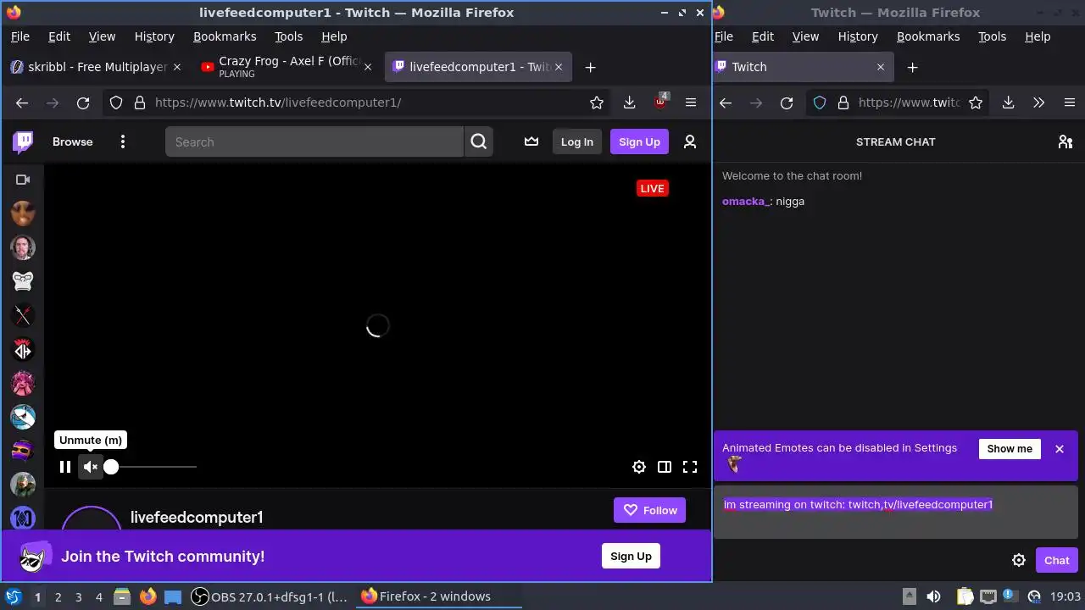
Task: Expand the more tools chevron in right window
Action: coord(1038,103)
